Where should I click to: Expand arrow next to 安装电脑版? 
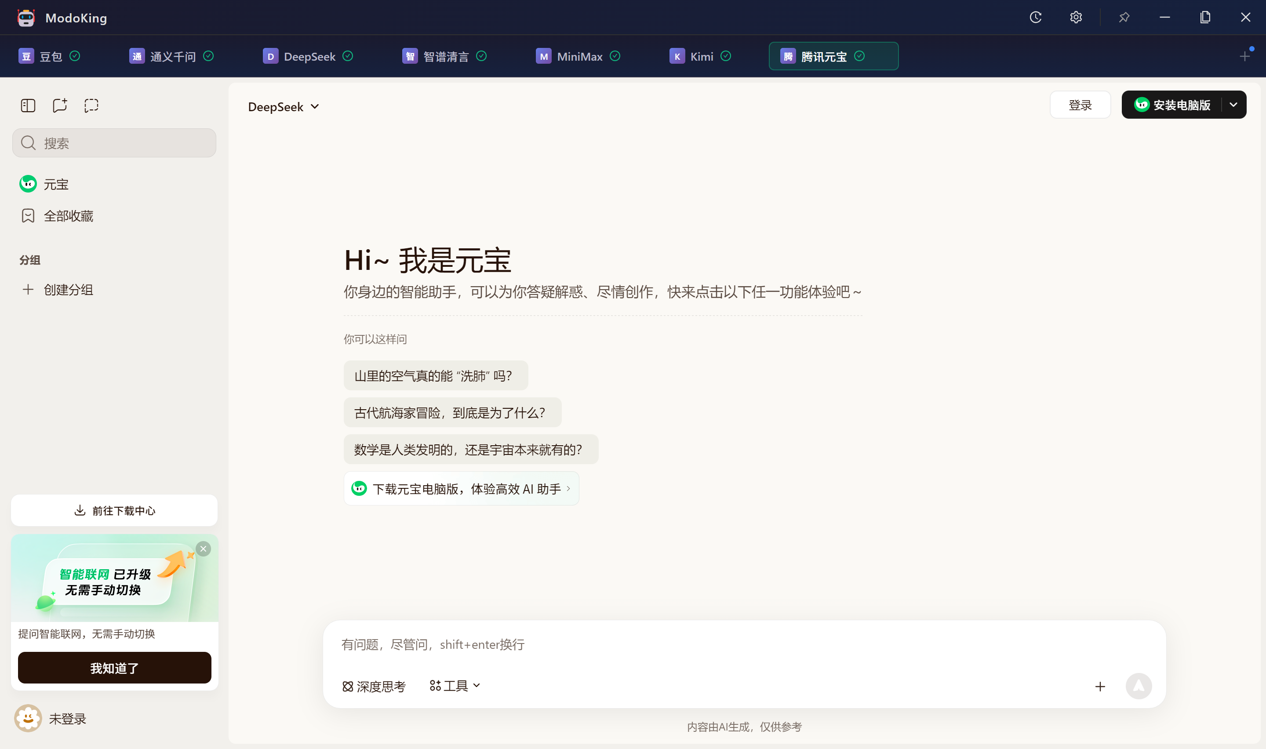(1233, 105)
